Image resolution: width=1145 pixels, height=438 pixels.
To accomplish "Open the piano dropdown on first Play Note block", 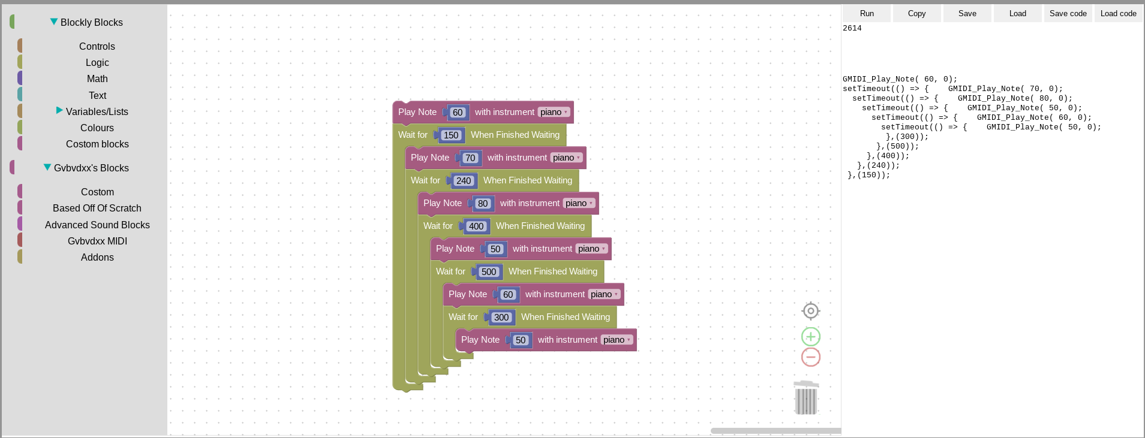I will tap(554, 112).
